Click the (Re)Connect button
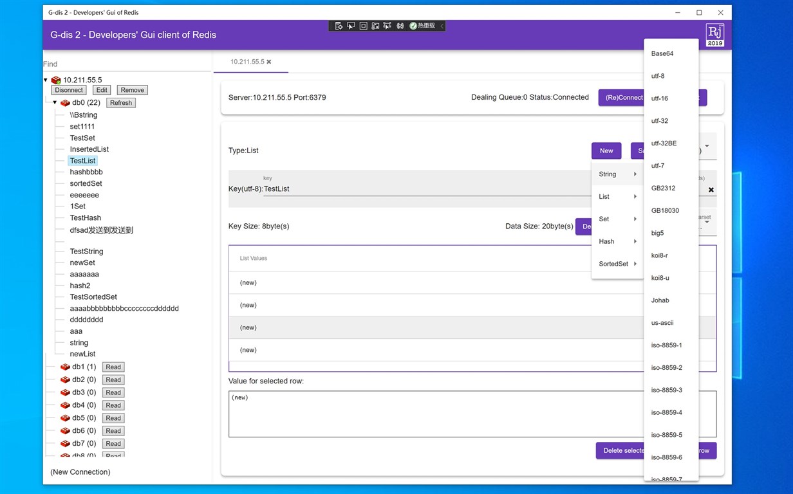The image size is (793, 494). tap(621, 98)
